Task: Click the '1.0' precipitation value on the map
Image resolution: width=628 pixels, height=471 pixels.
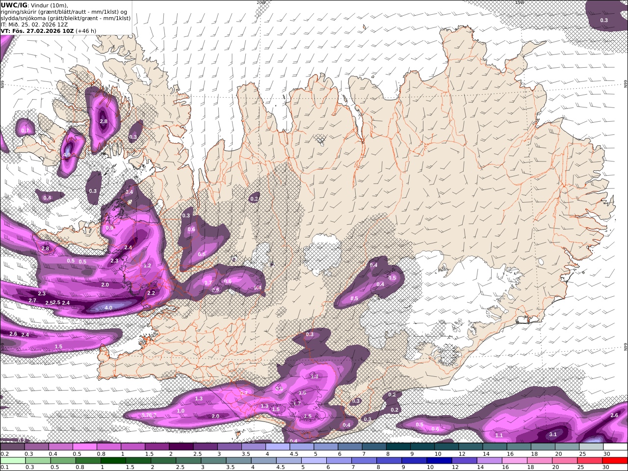Action: tap(181, 411)
